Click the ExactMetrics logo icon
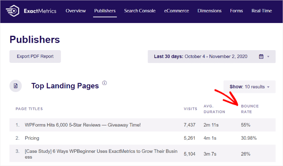The height and width of the screenshot is (166, 283). click(x=12, y=11)
